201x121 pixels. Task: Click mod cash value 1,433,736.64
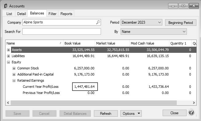pos(159,87)
